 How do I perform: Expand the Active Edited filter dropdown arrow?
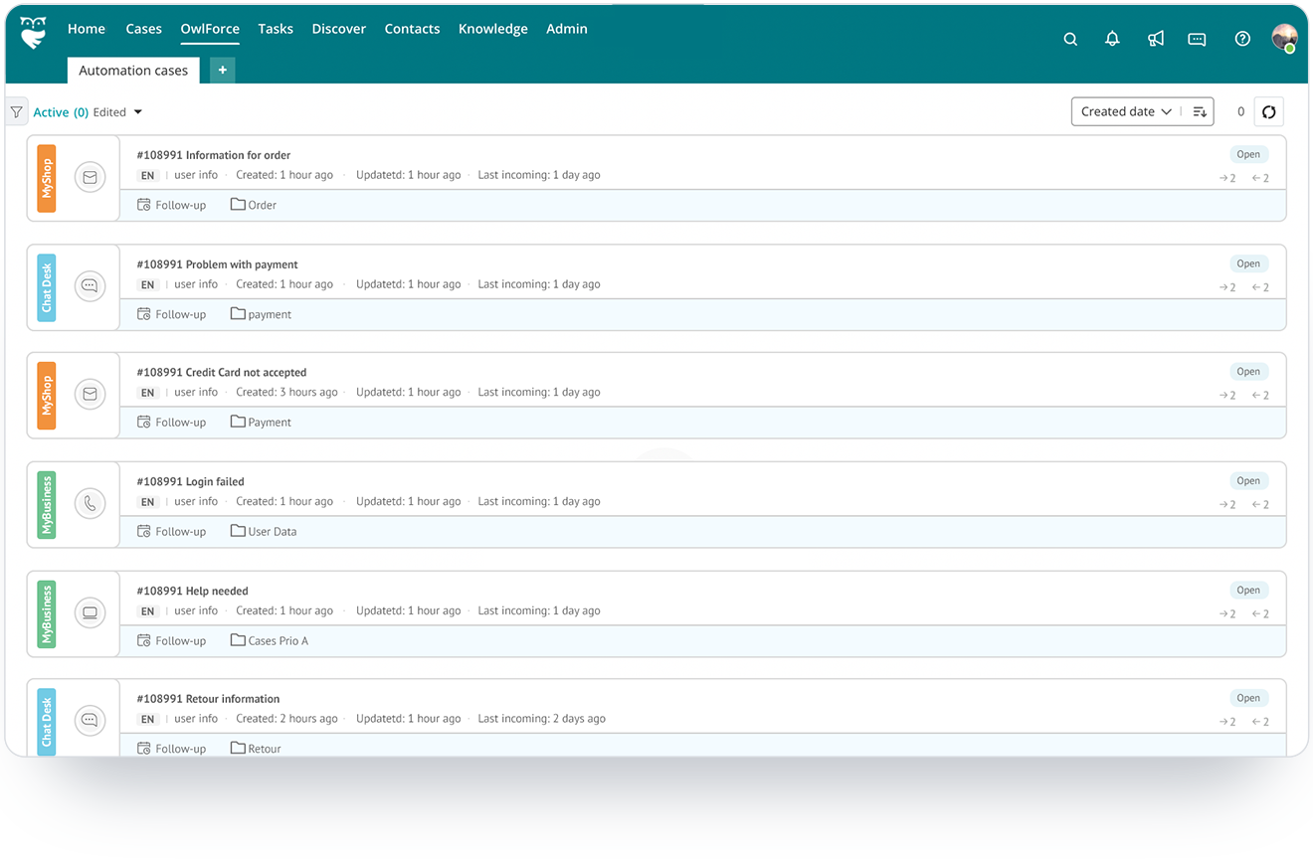tap(138, 112)
